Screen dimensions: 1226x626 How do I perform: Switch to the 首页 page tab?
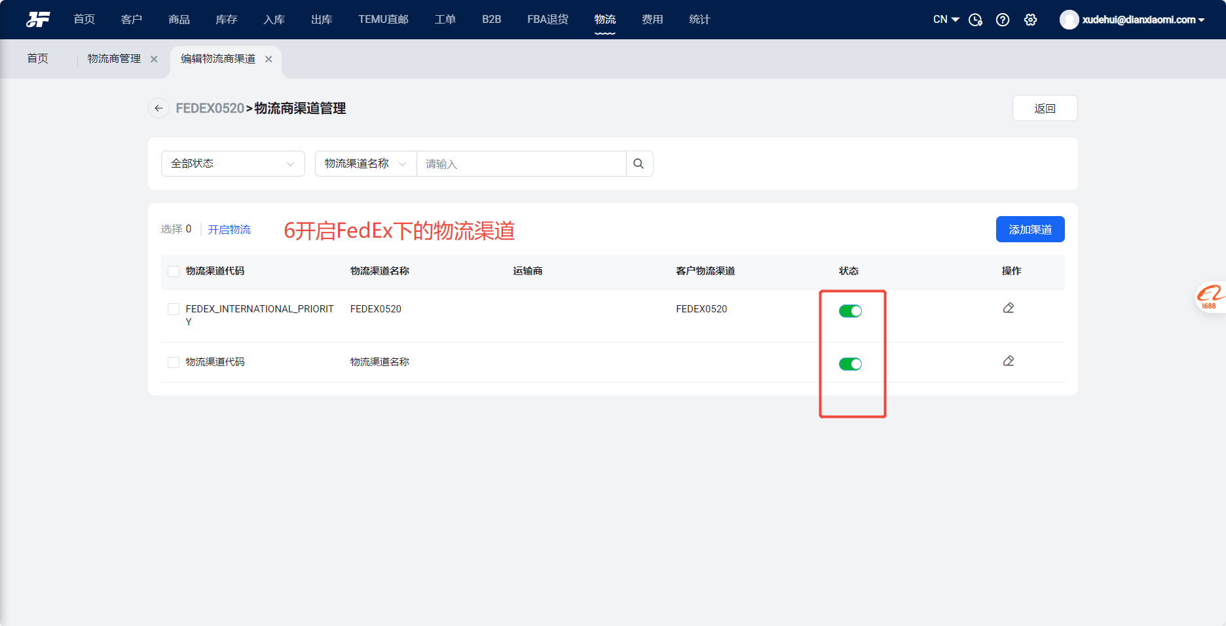pos(37,59)
